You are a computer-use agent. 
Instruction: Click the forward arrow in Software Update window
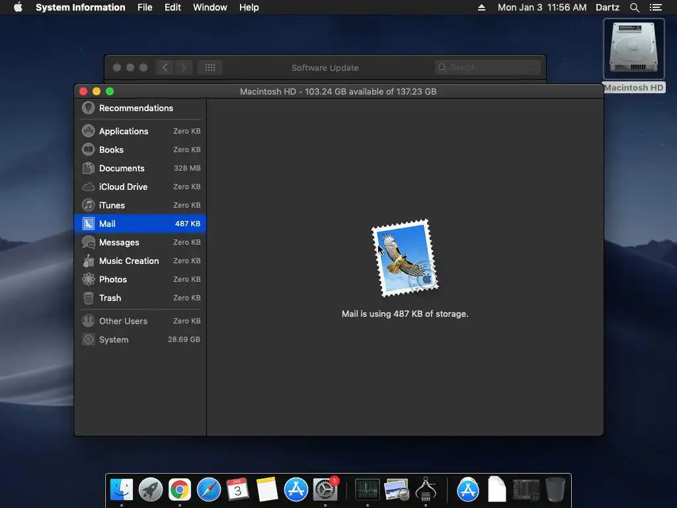tap(183, 67)
